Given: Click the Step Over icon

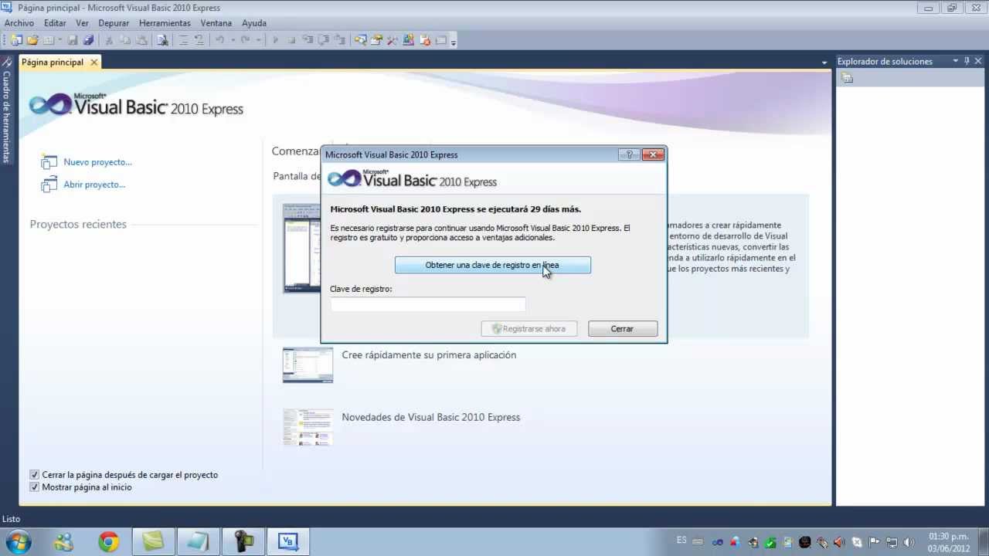Looking at the screenshot, I should [324, 39].
